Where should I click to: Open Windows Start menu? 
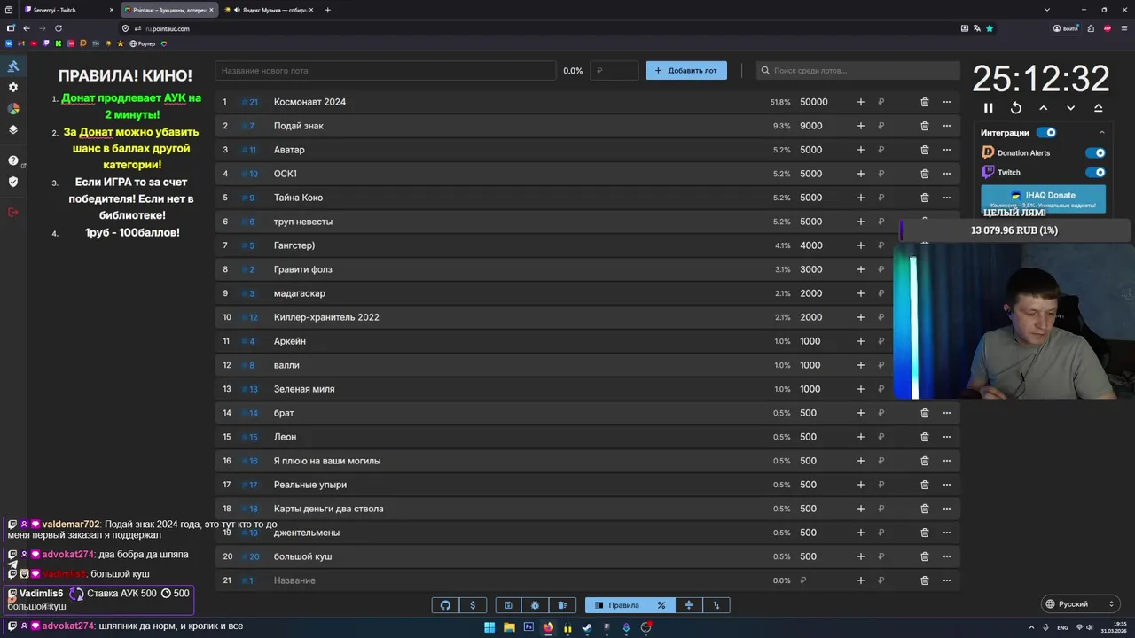click(x=489, y=627)
